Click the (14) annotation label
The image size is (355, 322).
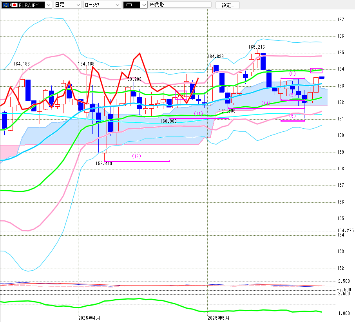click(x=266, y=103)
